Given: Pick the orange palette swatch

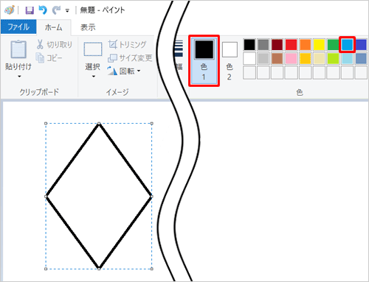Looking at the screenshot, I should (x=306, y=45).
